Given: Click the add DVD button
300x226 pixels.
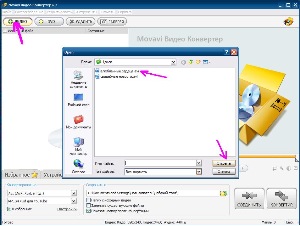Looking at the screenshot, I should [x=49, y=21].
